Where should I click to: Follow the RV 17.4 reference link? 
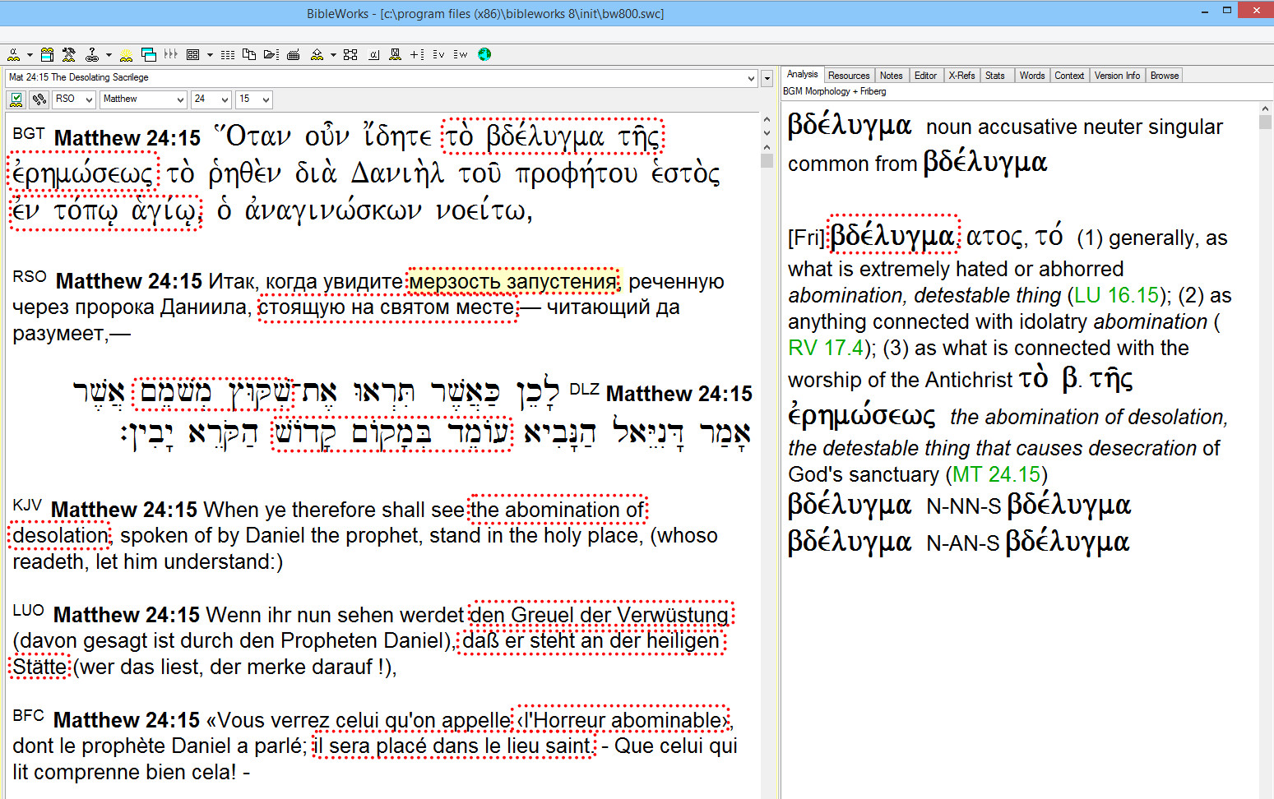tap(826, 348)
